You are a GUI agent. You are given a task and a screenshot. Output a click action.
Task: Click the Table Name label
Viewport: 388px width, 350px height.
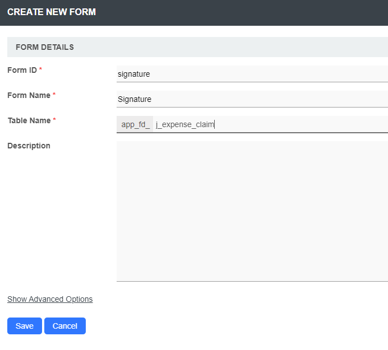point(29,120)
